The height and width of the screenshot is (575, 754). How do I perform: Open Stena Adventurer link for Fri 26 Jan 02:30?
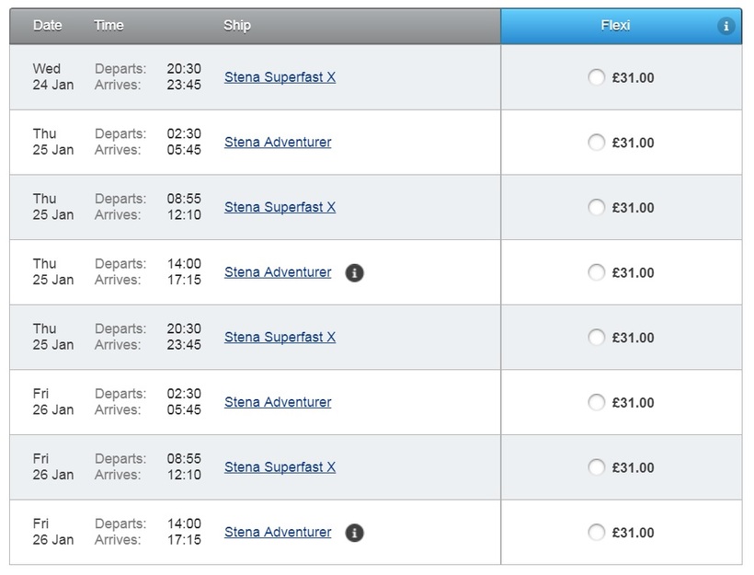pos(278,402)
